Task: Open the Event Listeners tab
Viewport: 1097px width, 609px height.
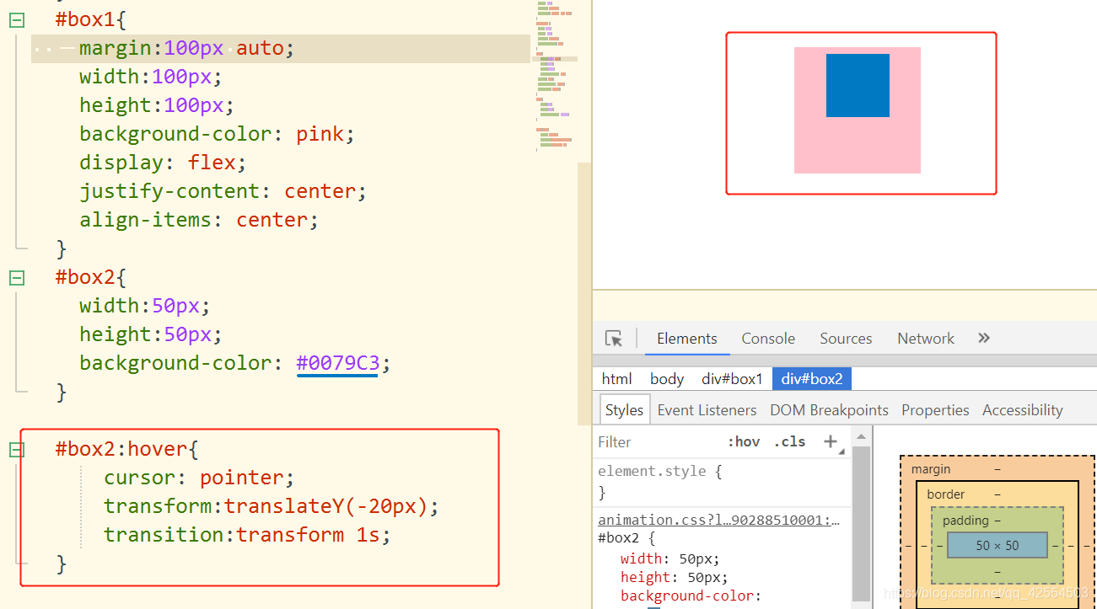Action: point(707,410)
